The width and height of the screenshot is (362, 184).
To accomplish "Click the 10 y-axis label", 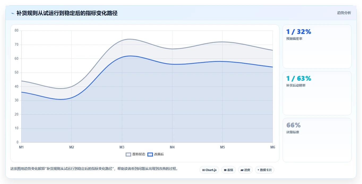I will pyautogui.click(x=16, y=128).
